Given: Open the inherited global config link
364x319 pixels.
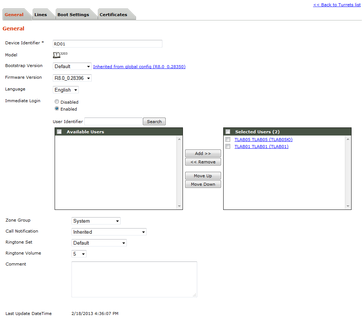Looking at the screenshot, I should pyautogui.click(x=139, y=67).
